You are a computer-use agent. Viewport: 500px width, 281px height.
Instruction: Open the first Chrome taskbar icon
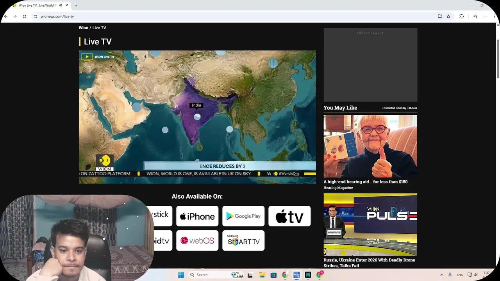pyautogui.click(x=285, y=275)
